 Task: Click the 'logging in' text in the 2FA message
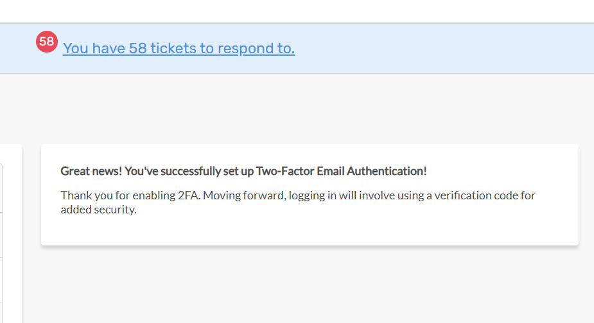click(x=313, y=195)
